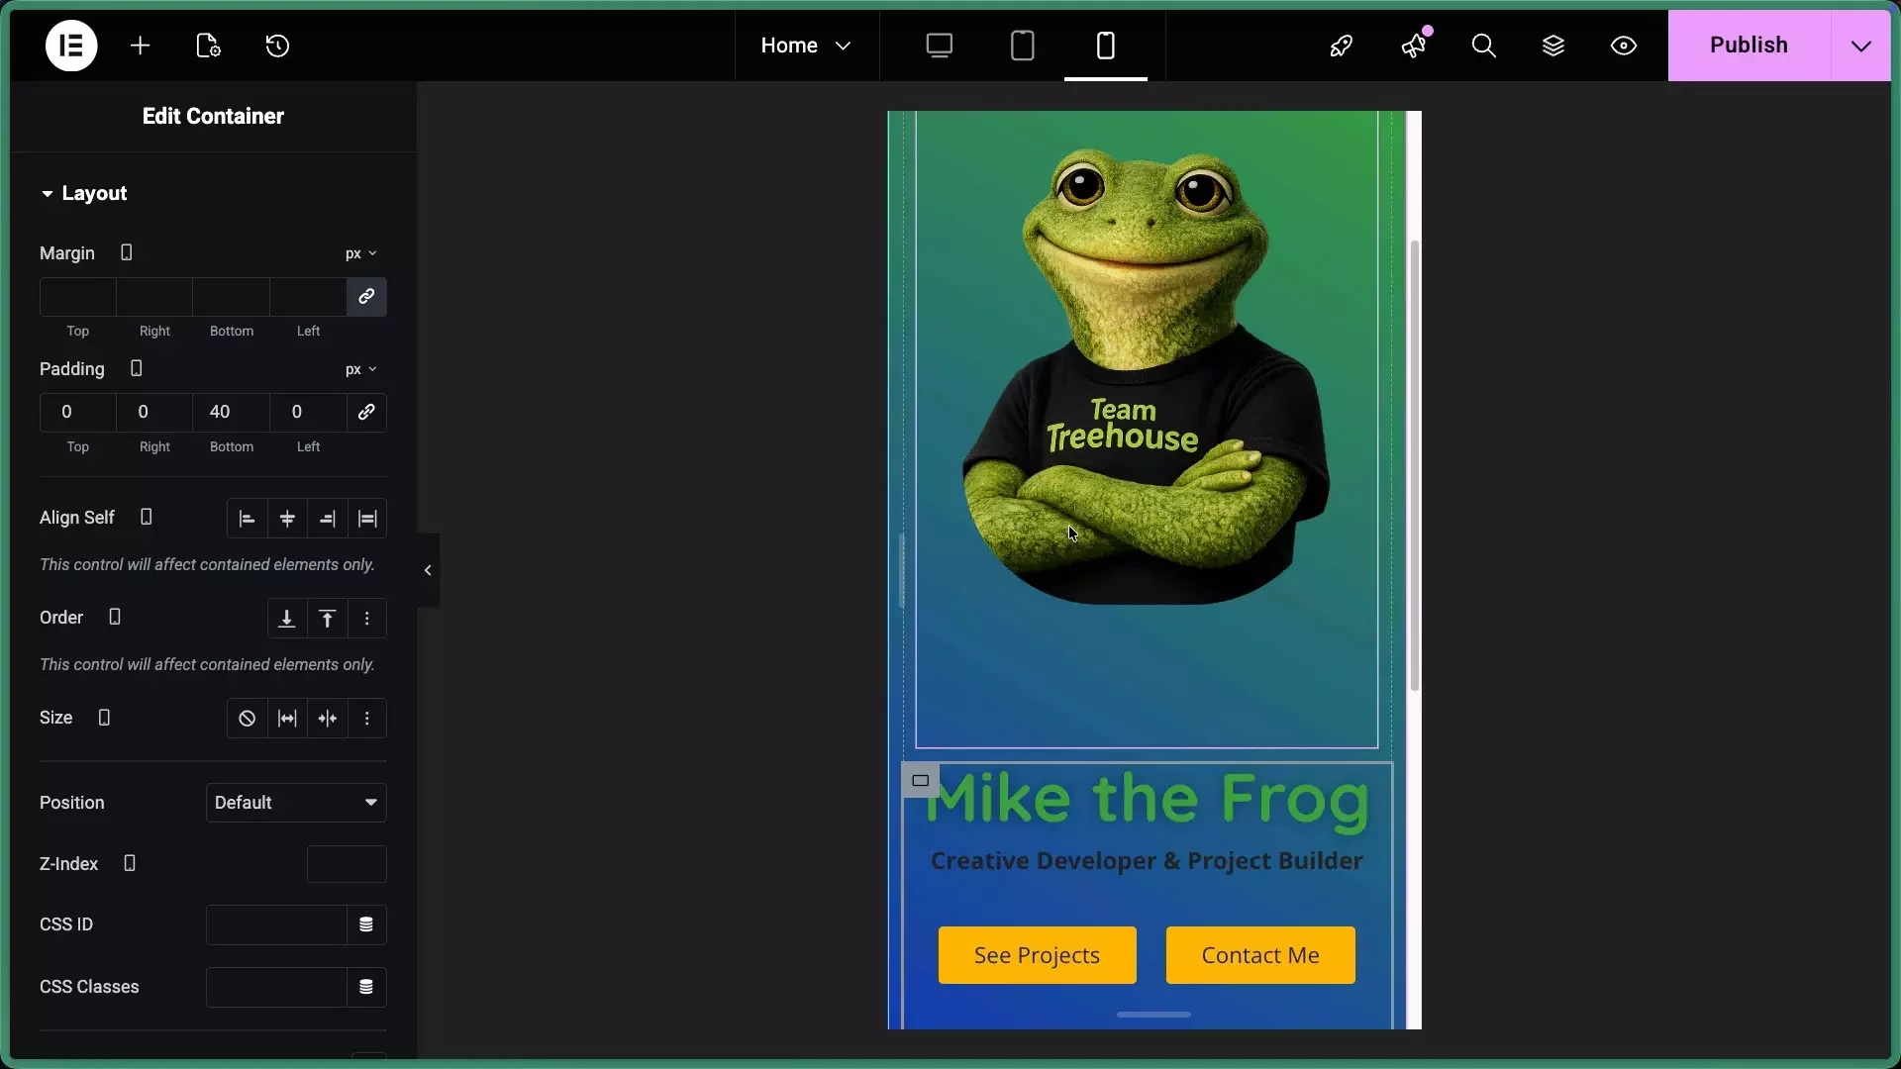
Task: Switch to tablet view mode
Action: [1023, 46]
